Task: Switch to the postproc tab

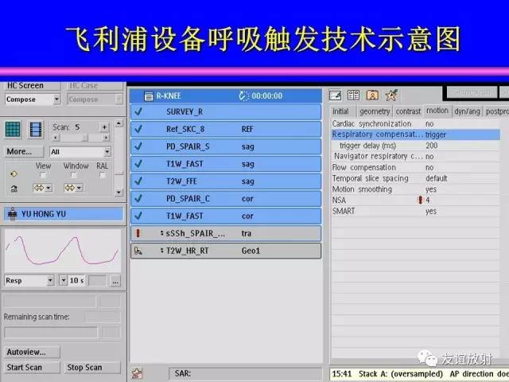Action: pos(496,111)
